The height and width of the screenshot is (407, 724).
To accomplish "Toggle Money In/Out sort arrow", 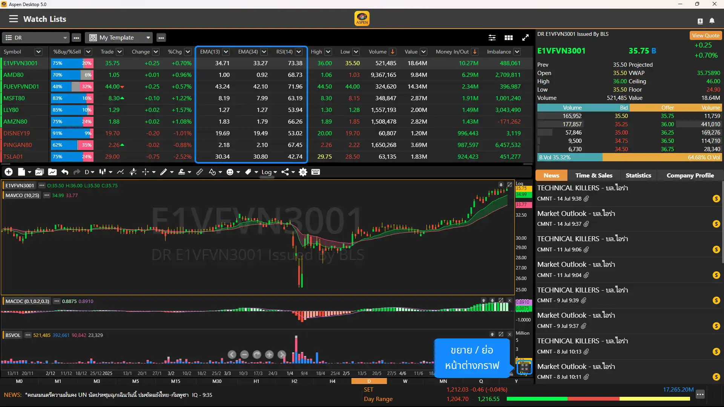I will [x=475, y=52].
